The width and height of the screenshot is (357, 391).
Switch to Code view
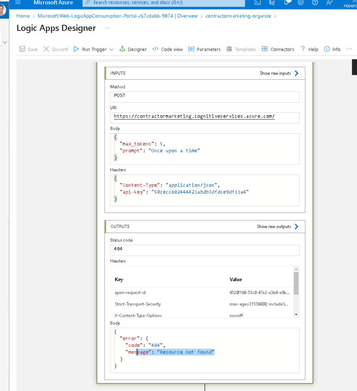tap(167, 49)
